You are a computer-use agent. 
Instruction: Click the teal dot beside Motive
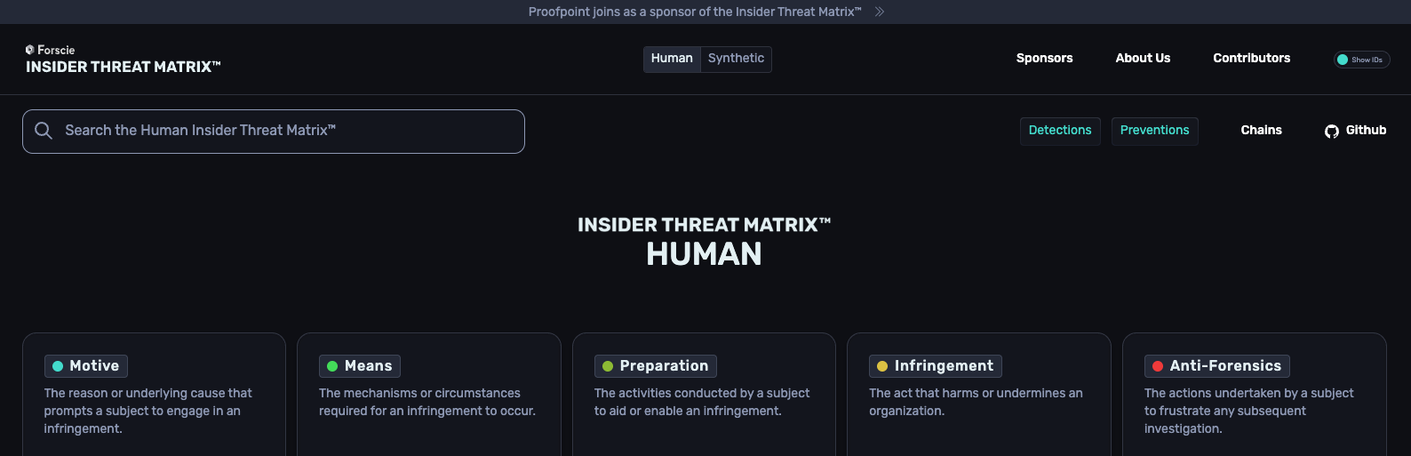point(58,366)
